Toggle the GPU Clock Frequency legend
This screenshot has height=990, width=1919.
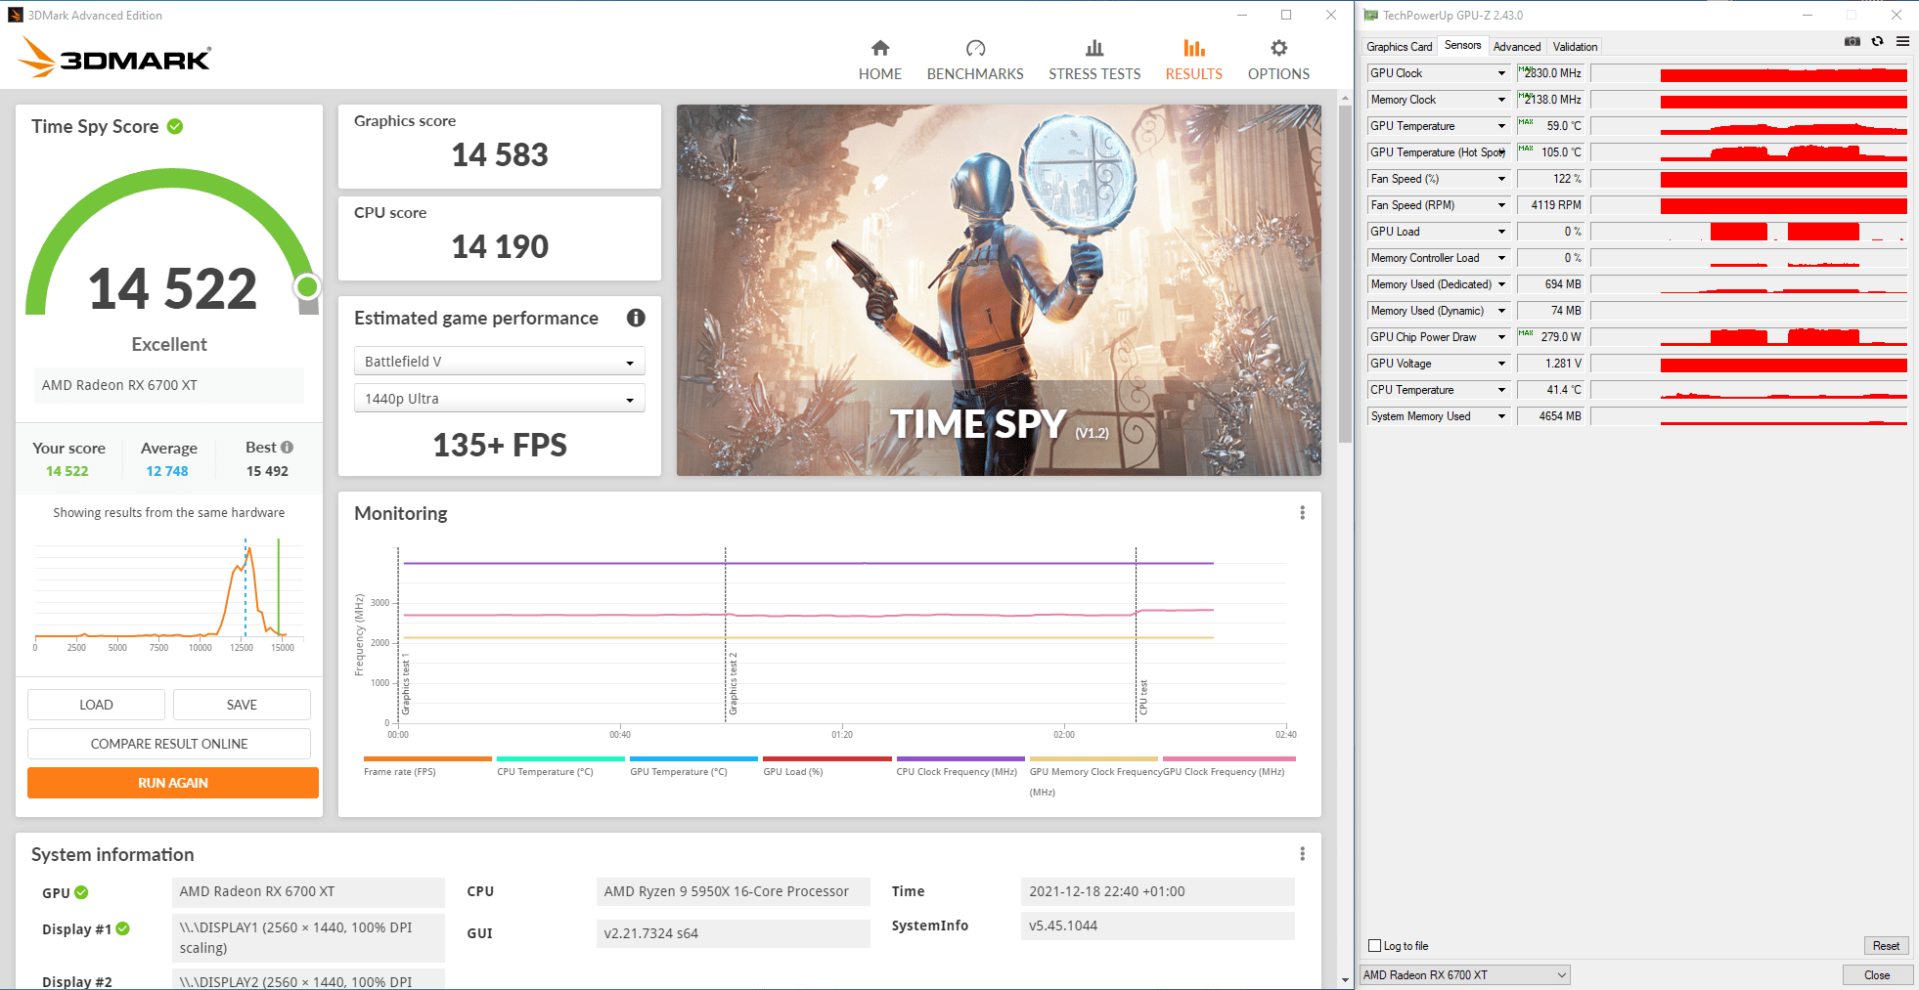coord(1229,765)
